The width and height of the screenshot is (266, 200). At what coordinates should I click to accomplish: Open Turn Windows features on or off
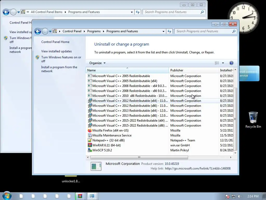(61, 59)
